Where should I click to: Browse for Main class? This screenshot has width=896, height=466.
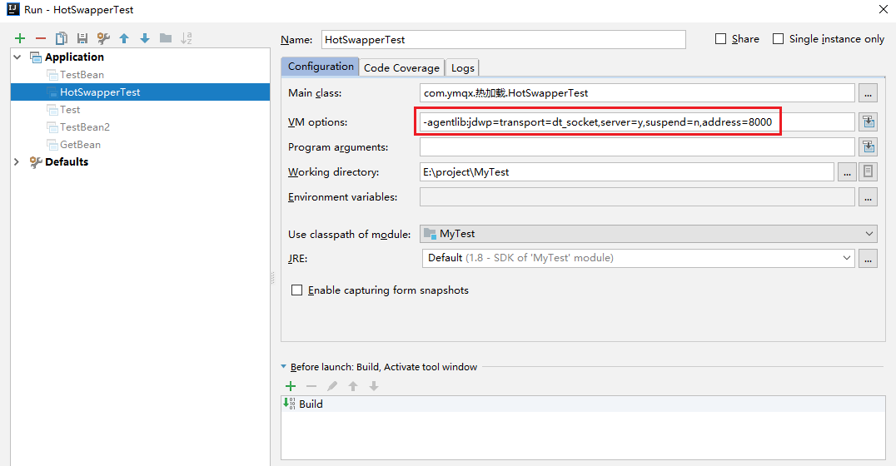click(x=868, y=93)
